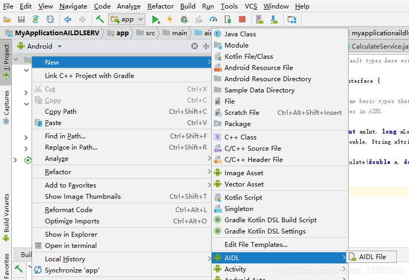Click the Apply Changes lightning icon
This screenshot has height=280, width=409.
tap(170, 19)
